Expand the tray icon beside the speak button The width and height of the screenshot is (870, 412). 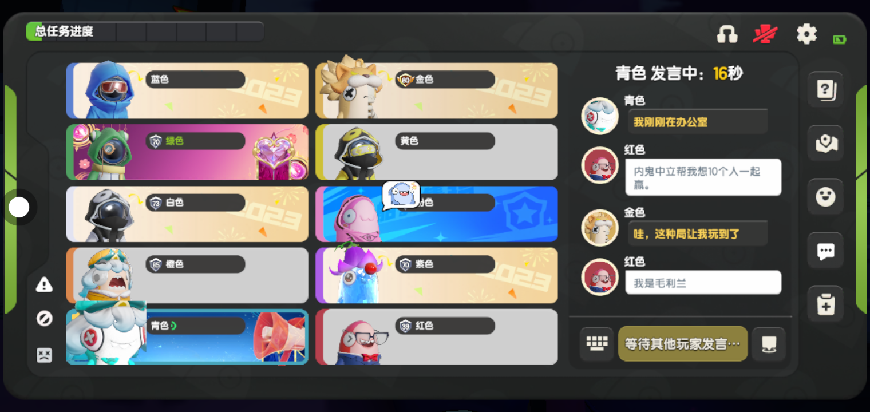pos(769,343)
